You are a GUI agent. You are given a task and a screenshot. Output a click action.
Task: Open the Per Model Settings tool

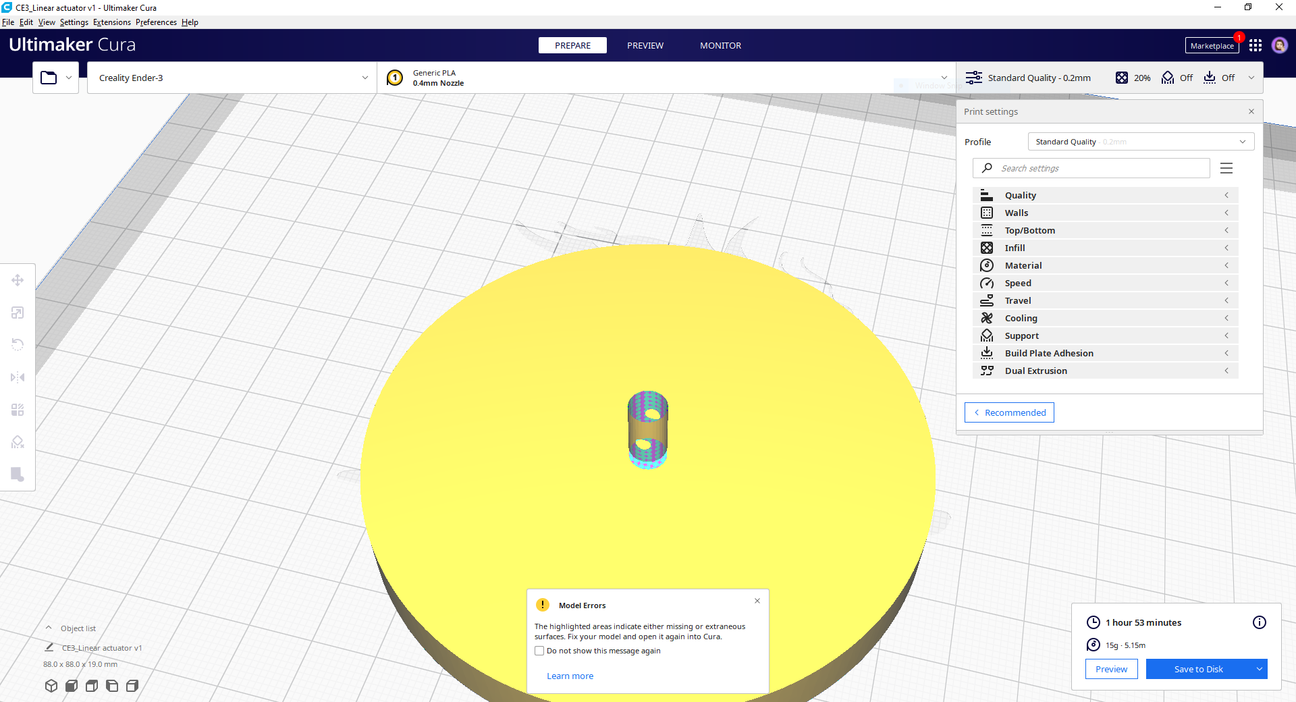click(x=18, y=409)
